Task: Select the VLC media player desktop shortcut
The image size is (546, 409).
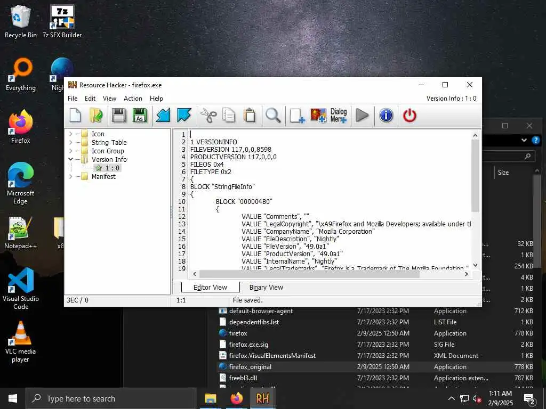Action: tap(21, 342)
